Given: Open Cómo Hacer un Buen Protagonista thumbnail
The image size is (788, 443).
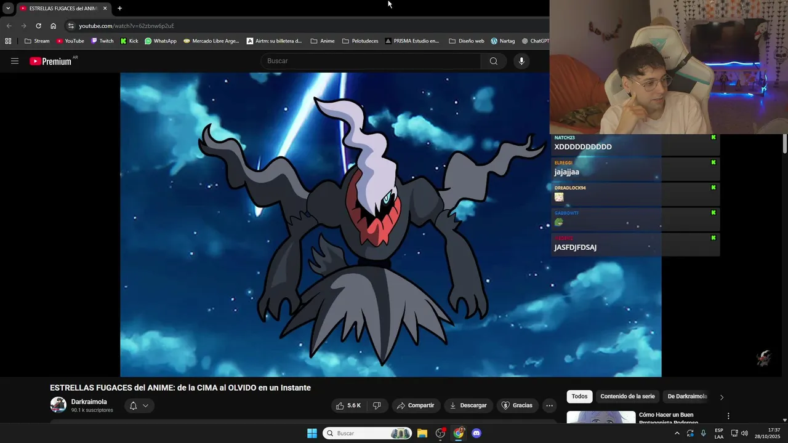Looking at the screenshot, I should pos(601,417).
